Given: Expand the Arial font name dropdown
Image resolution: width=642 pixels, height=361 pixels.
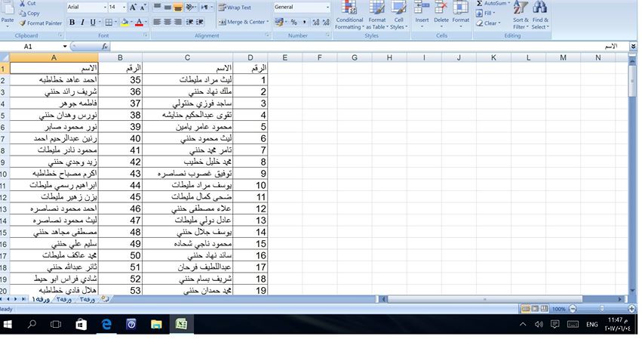Looking at the screenshot, I should [103, 8].
